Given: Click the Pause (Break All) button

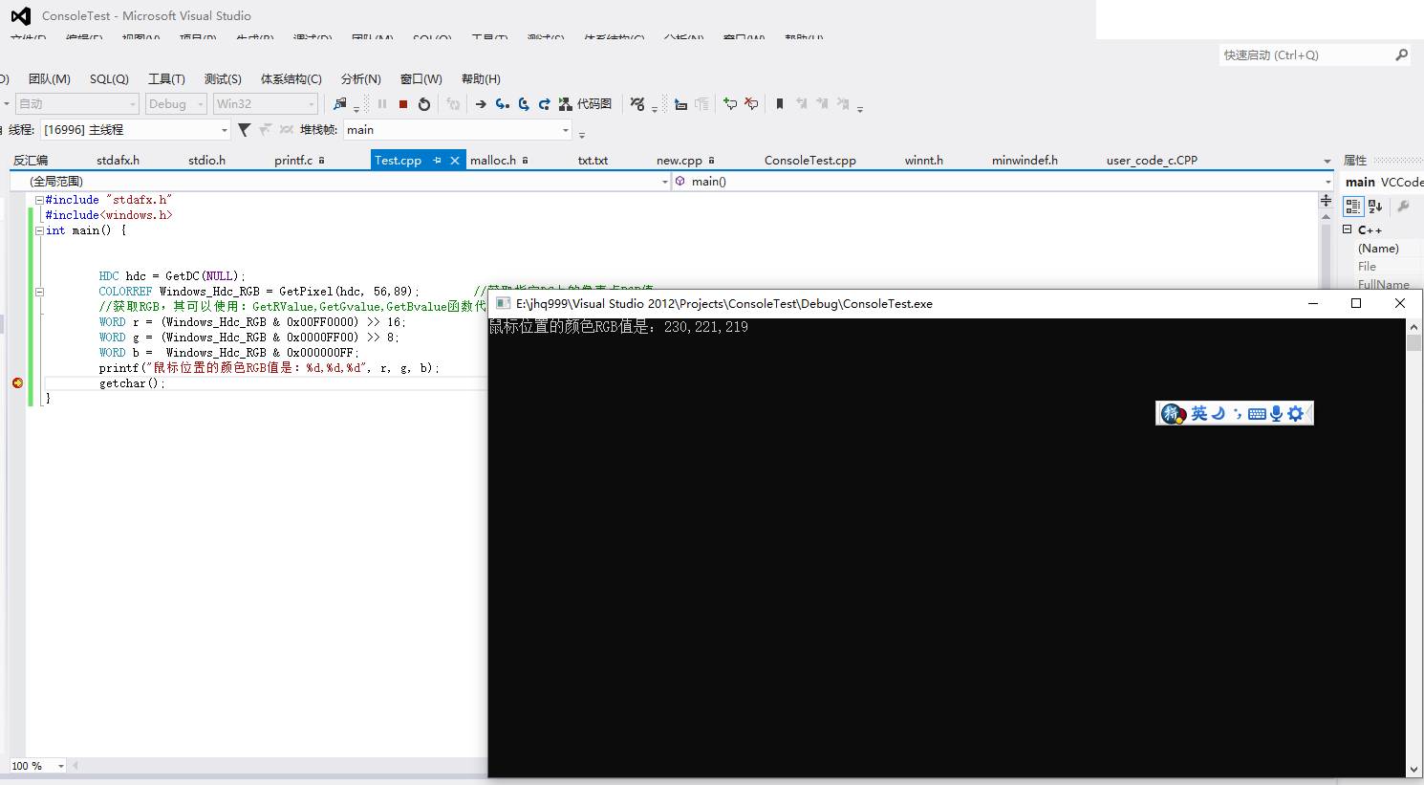Looking at the screenshot, I should pos(381,104).
